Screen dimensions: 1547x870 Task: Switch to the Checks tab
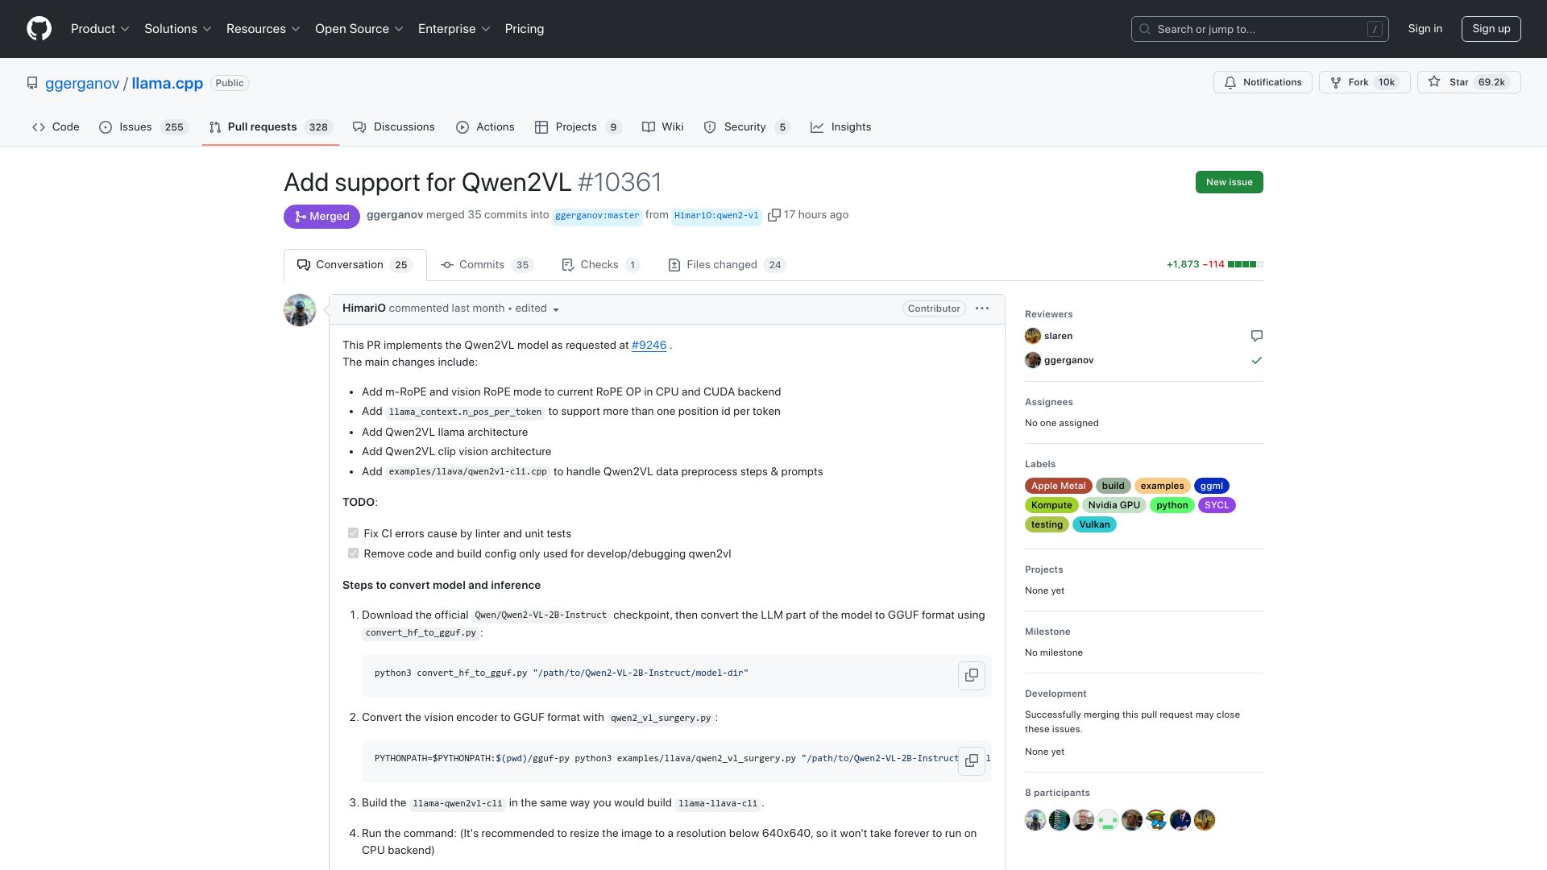pos(600,265)
